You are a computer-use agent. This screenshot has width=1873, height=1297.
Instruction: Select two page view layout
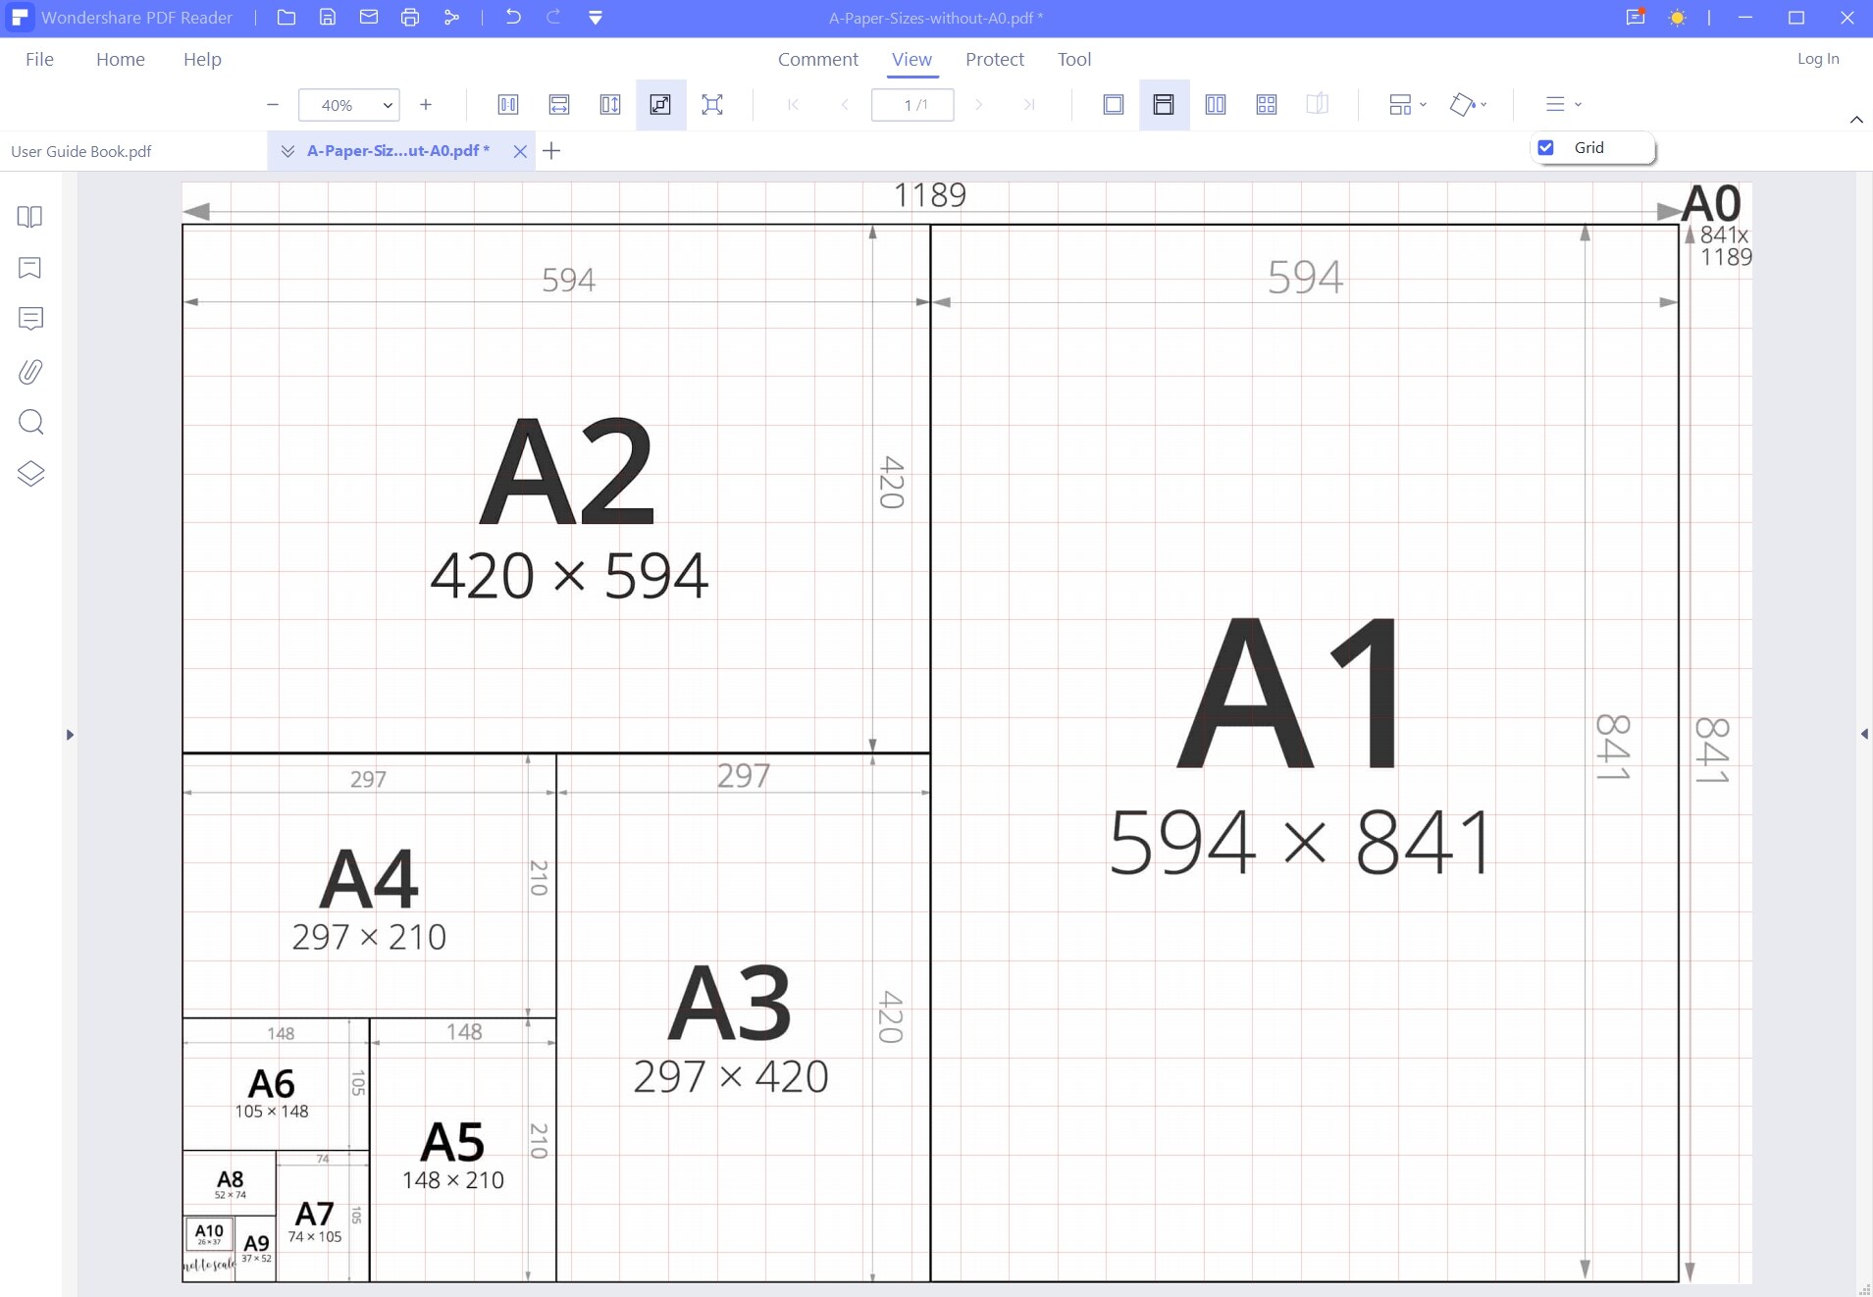(1216, 105)
